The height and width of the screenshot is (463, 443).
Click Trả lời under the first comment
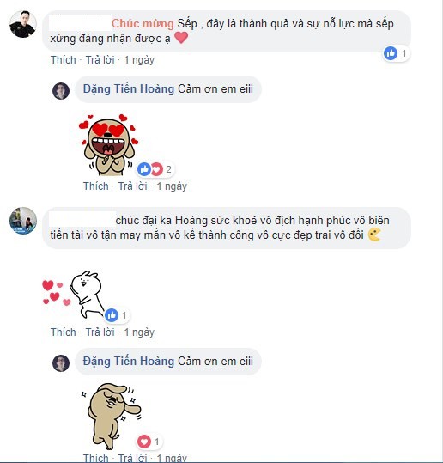tap(100, 60)
